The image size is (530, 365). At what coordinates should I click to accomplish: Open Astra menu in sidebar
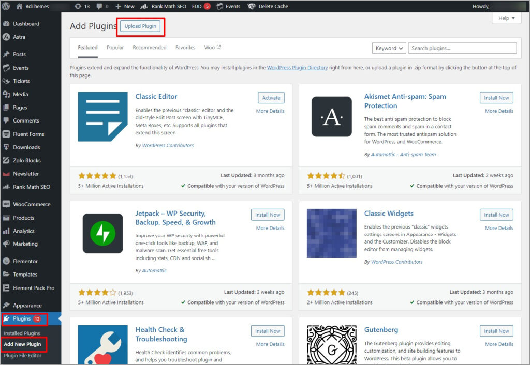tap(19, 37)
